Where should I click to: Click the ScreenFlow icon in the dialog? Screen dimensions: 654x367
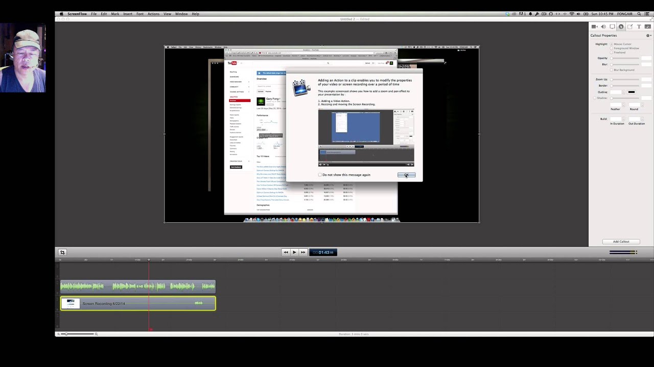coord(301,87)
